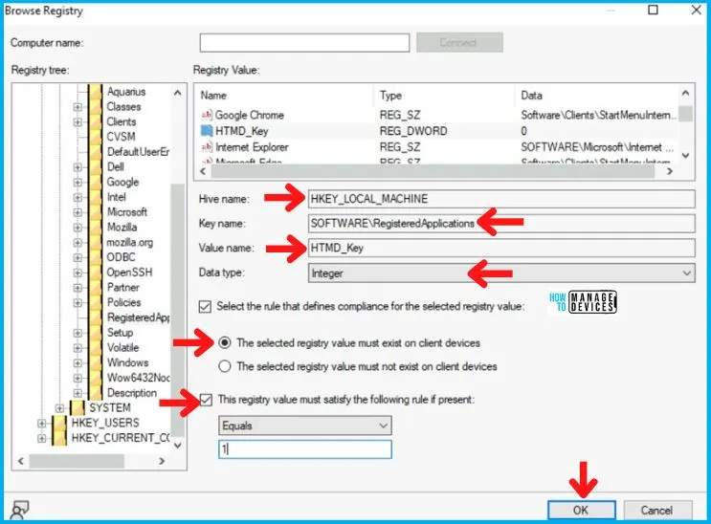This screenshot has height=524, width=711.
Task: Expand the Google registry key node
Action: (78, 183)
